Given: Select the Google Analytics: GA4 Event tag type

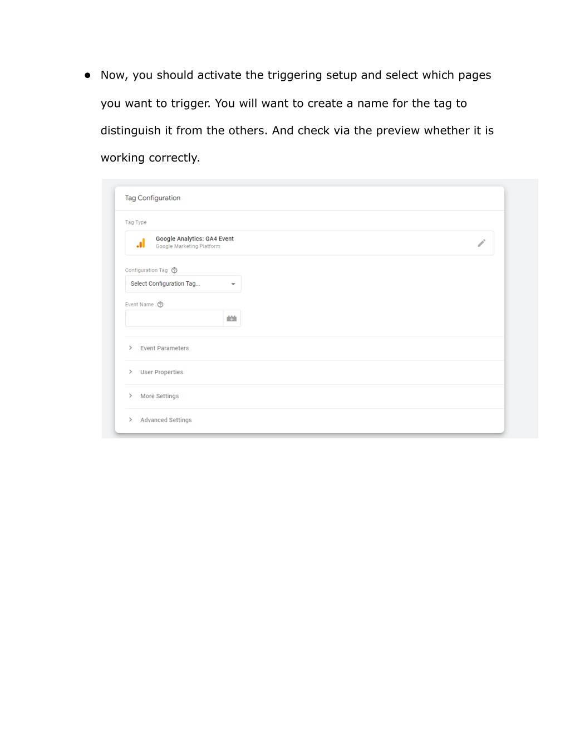Looking at the screenshot, I should [x=309, y=243].
